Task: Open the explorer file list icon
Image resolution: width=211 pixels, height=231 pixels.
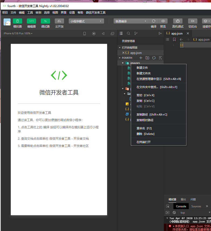Action: (x=121, y=33)
